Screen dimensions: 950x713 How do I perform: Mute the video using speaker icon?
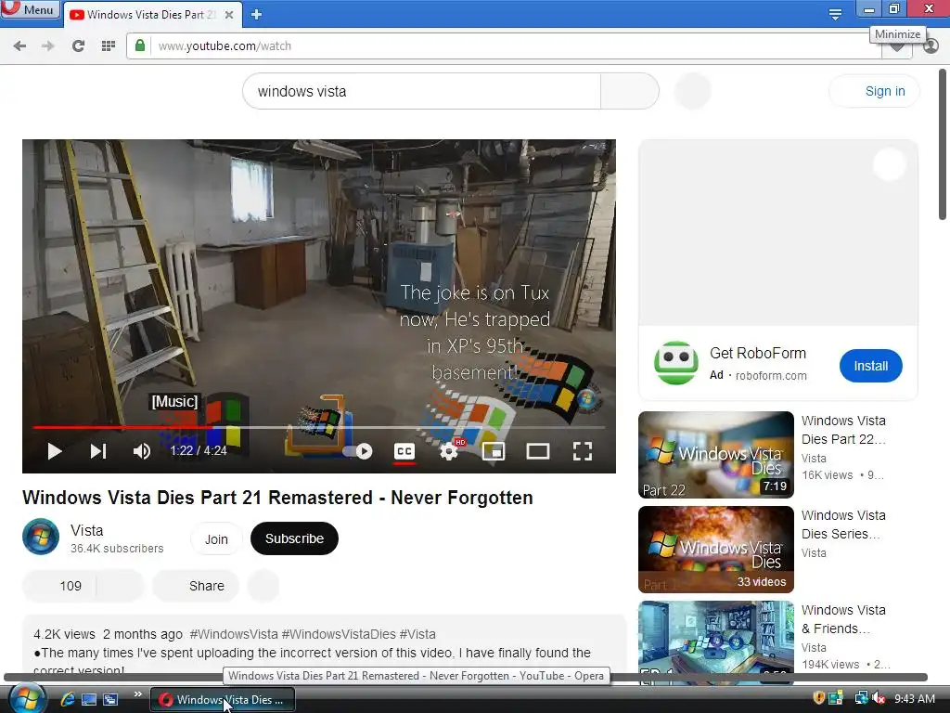click(x=142, y=451)
